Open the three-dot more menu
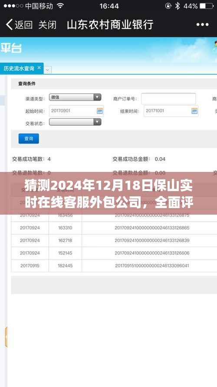This screenshot has height=387, width=217. point(203,25)
